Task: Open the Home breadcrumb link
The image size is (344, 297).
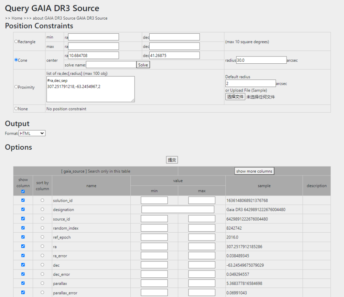Action: coord(17,18)
